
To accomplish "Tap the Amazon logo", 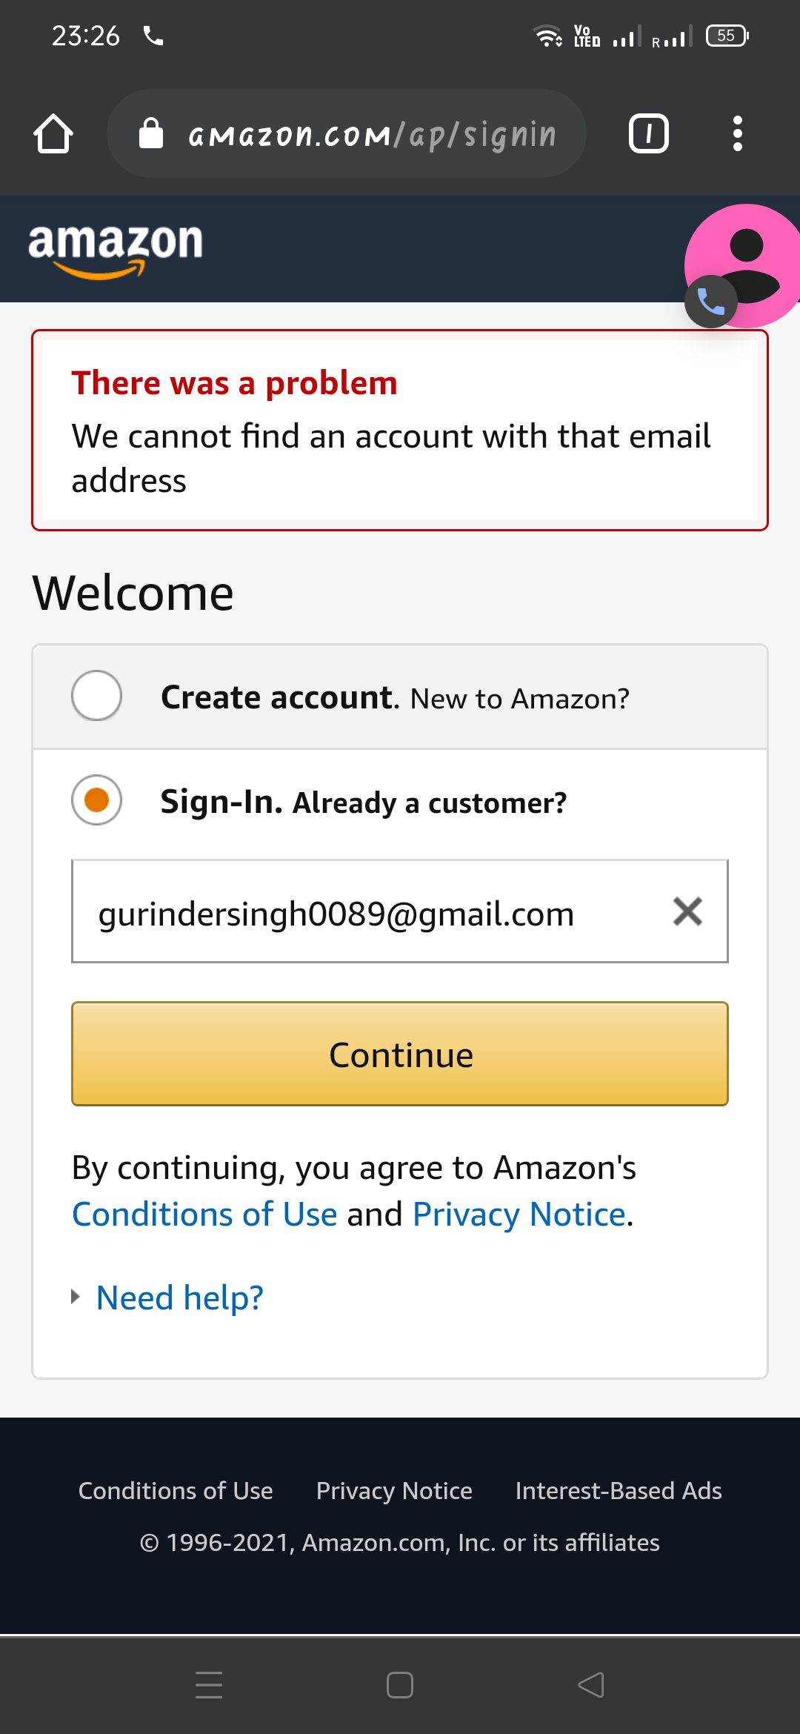I will [x=116, y=250].
